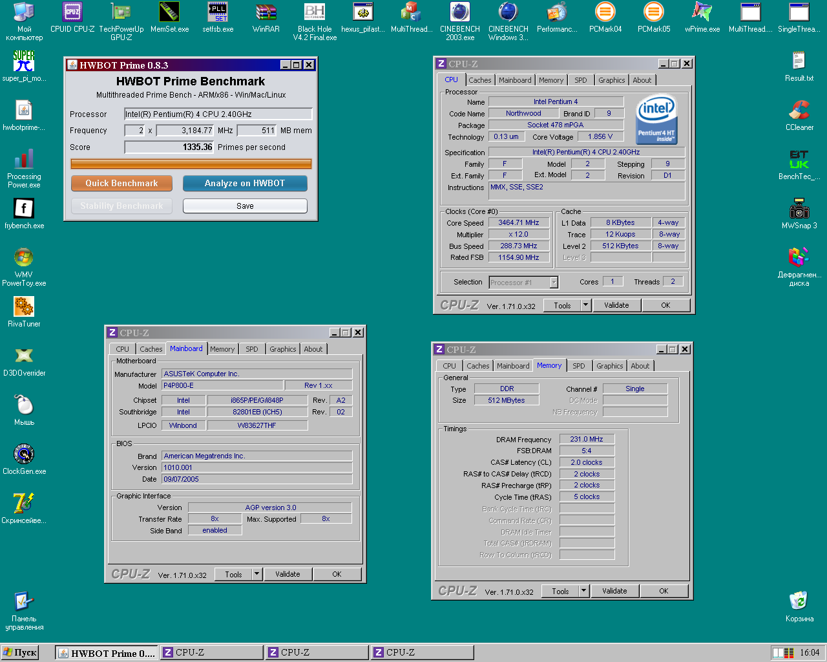
Task: Open super_pi_mod desktop icon
Action: [x=24, y=67]
